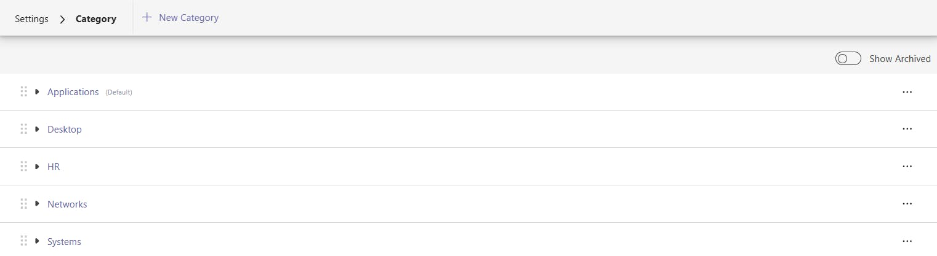
Task: Select the Systems category name
Action: coord(64,241)
